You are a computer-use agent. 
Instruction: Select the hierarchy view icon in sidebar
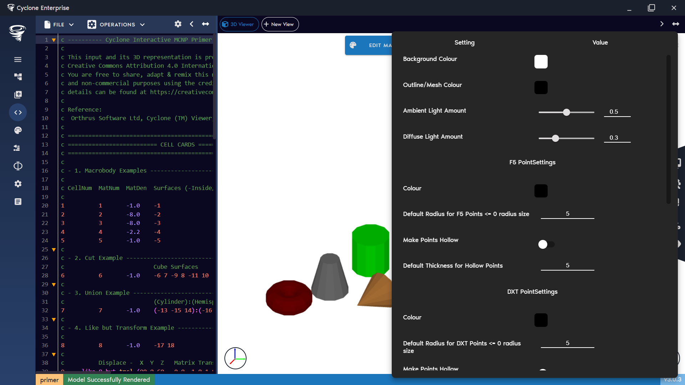(x=18, y=77)
